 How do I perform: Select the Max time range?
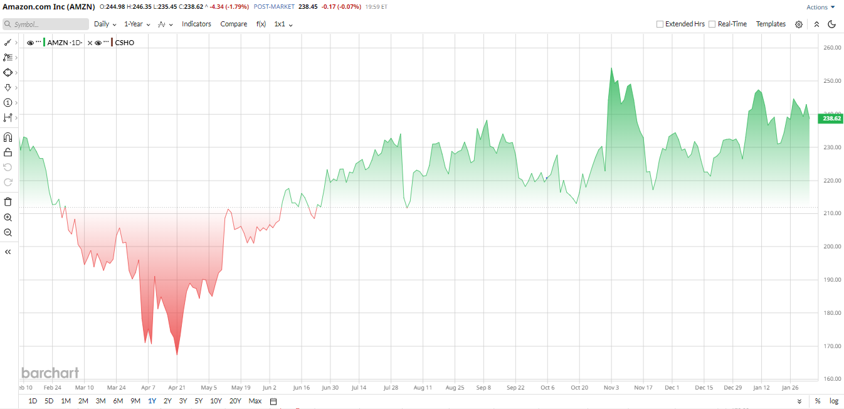tap(255, 401)
